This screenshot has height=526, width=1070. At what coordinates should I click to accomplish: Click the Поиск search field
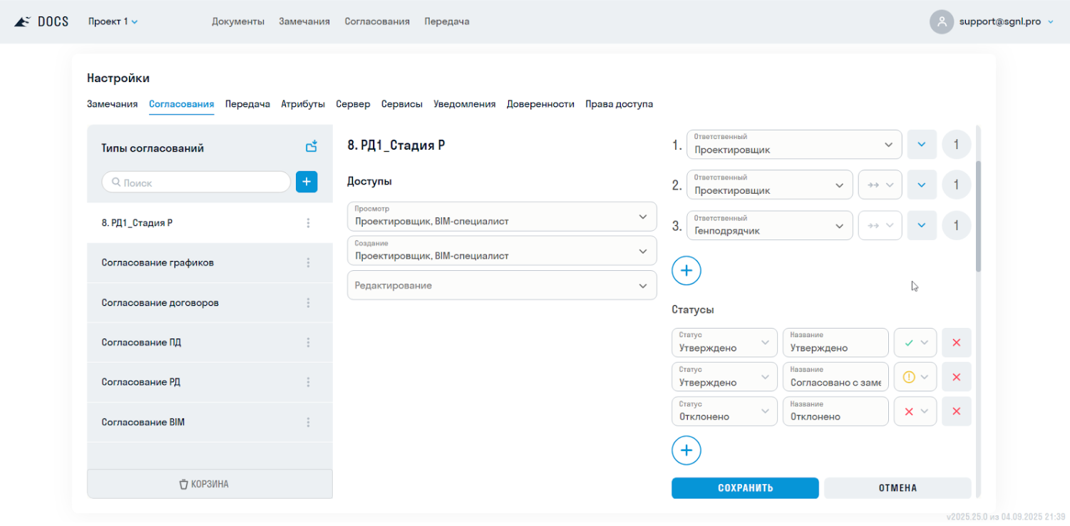196,182
